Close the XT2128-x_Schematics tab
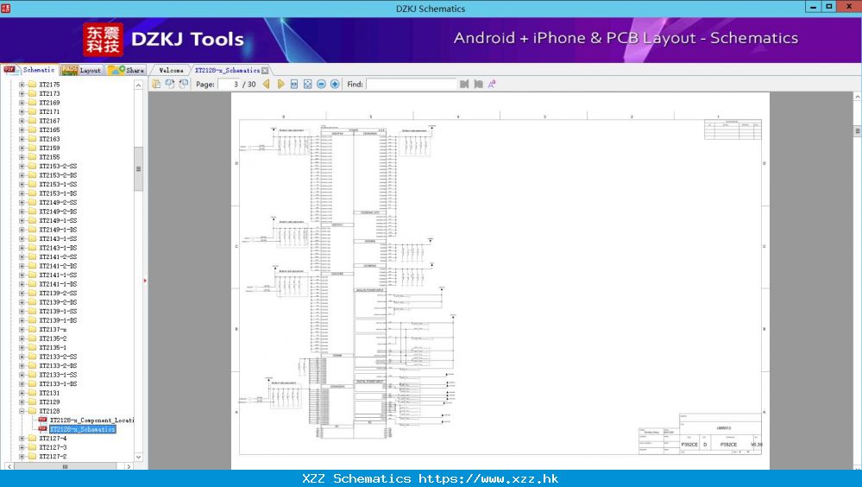The width and height of the screenshot is (862, 487). [265, 71]
